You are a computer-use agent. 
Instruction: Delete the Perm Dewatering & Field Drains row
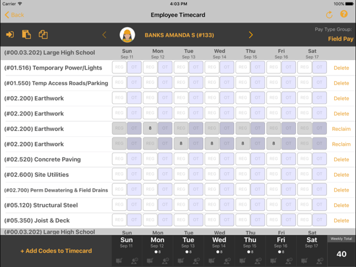[x=341, y=190]
